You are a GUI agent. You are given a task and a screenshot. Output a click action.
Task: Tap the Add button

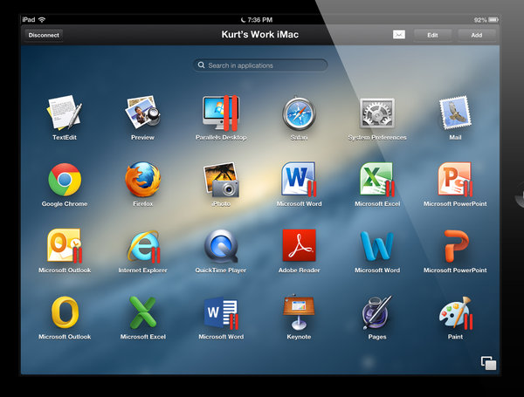tap(477, 35)
